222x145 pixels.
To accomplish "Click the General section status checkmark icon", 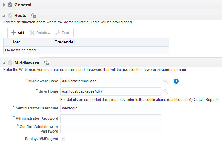I will 10,5.
